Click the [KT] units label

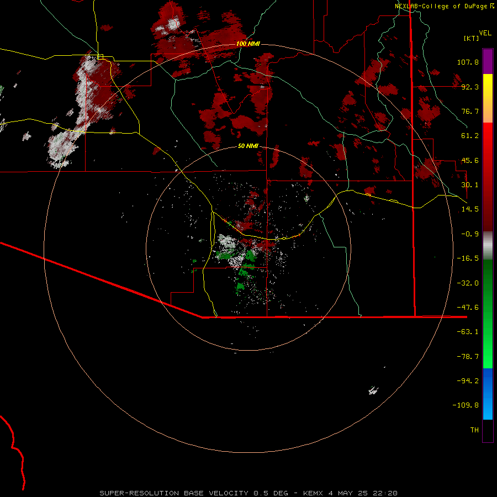[472, 38]
